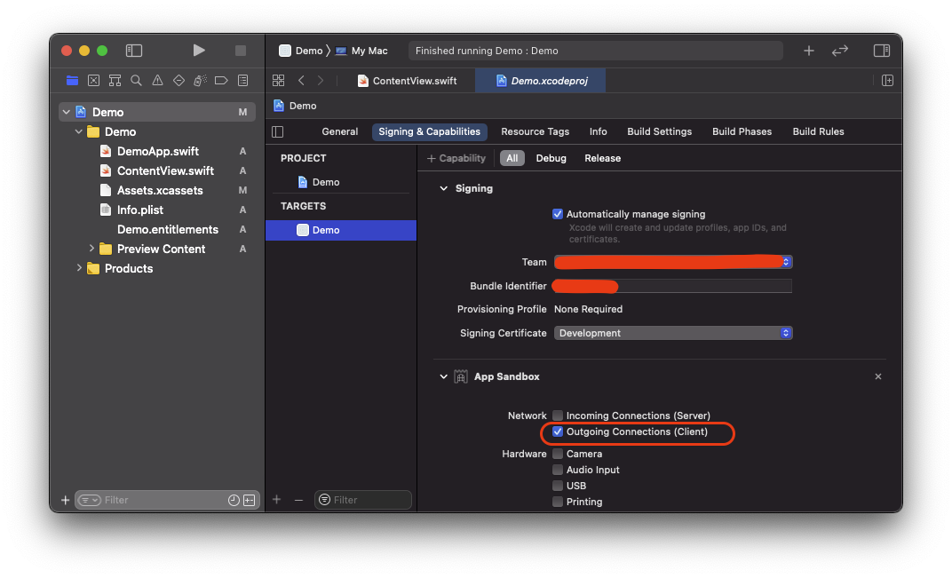Enable Incoming Connections (Server) checkbox

point(558,416)
